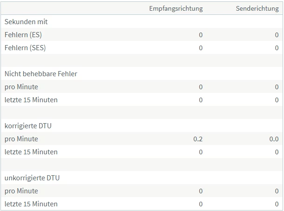Click the 'Fehlern (ES)' row label

pos(23,34)
